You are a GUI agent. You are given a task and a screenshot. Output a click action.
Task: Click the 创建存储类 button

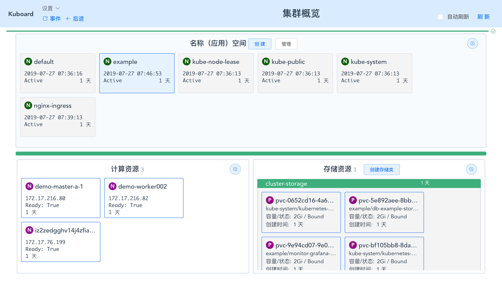pyautogui.click(x=382, y=169)
